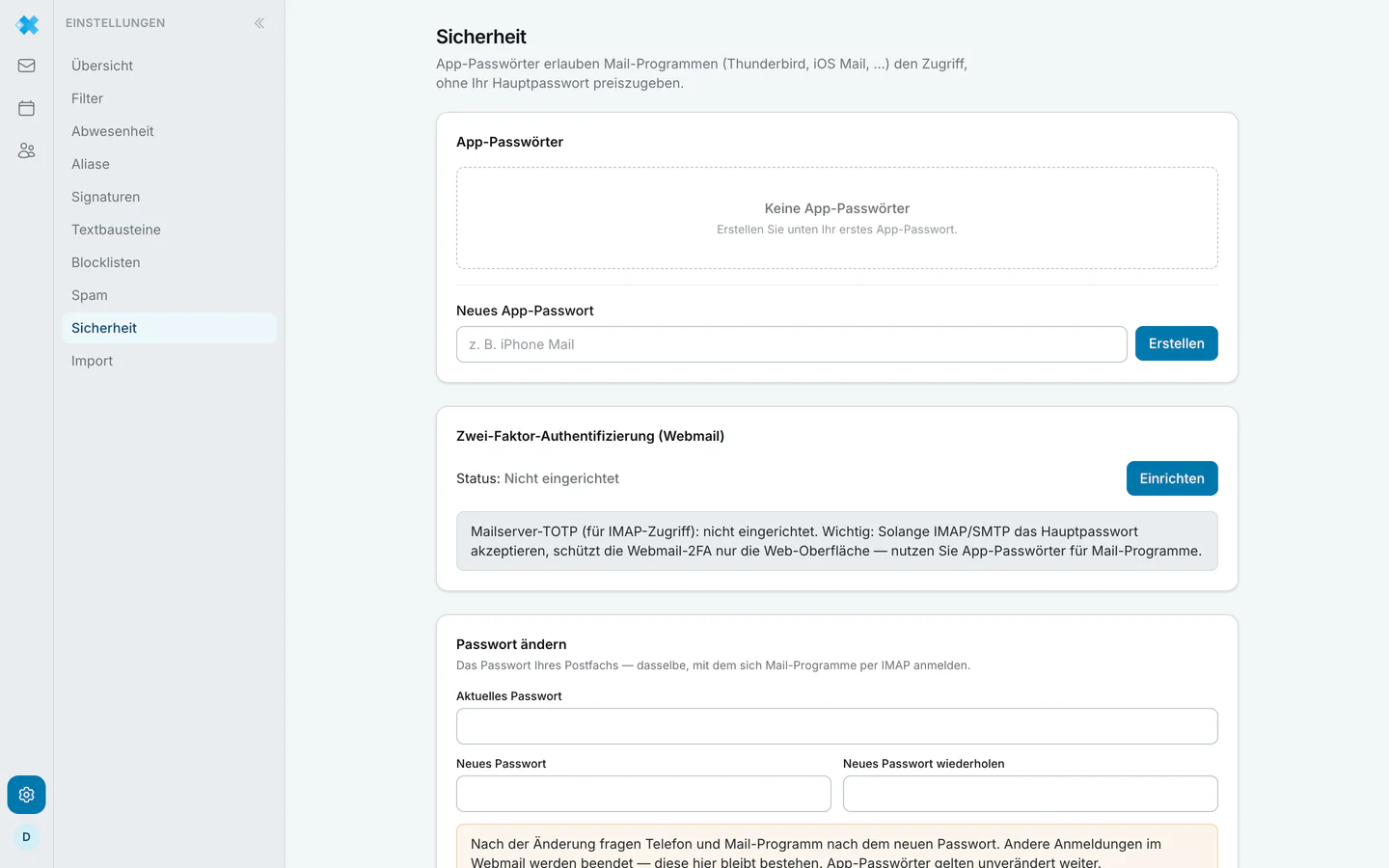Click Einrichten to set up two-factor
This screenshot has width=1389, height=868.
(x=1172, y=478)
